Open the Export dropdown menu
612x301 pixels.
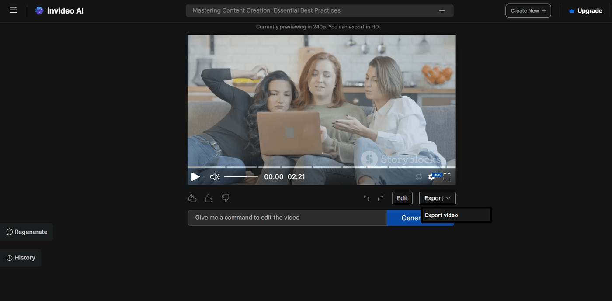pyautogui.click(x=437, y=198)
